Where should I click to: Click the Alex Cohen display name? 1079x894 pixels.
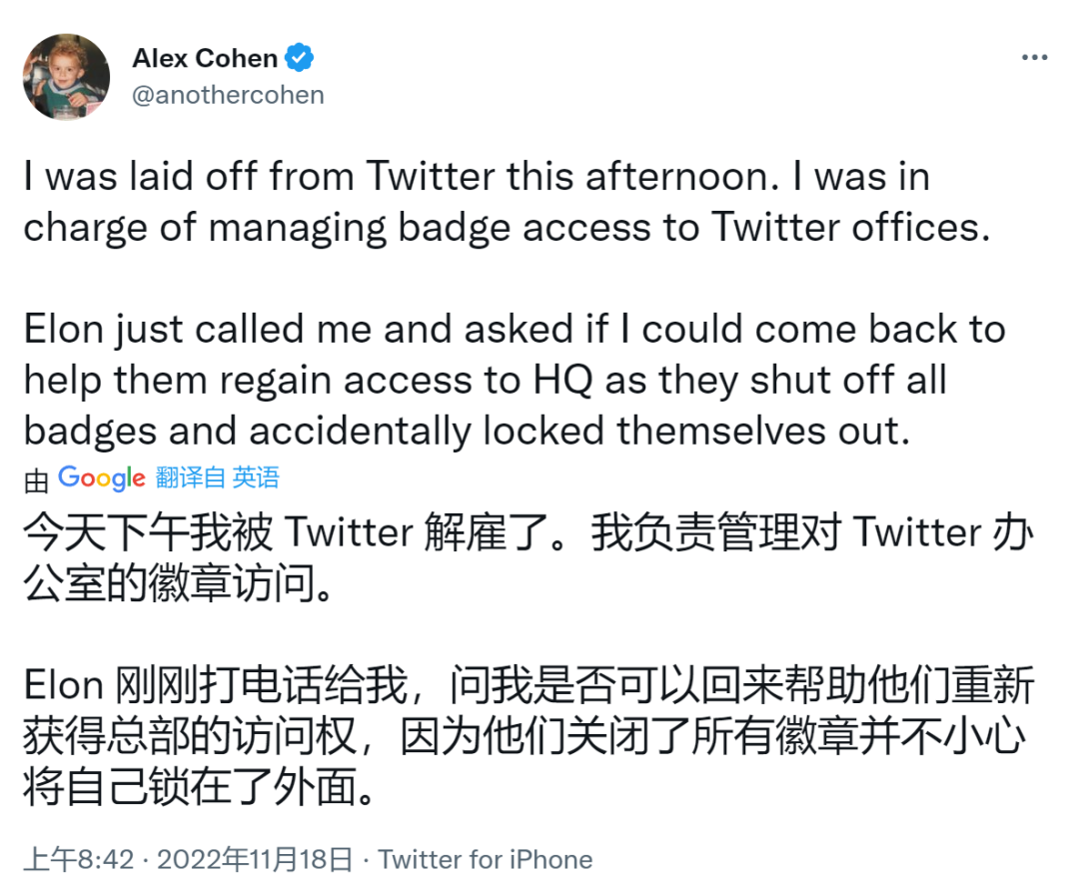pos(205,58)
